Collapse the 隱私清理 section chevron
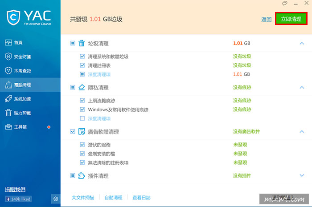Image resolution: width=312 pixels, height=207 pixels. (302, 87)
